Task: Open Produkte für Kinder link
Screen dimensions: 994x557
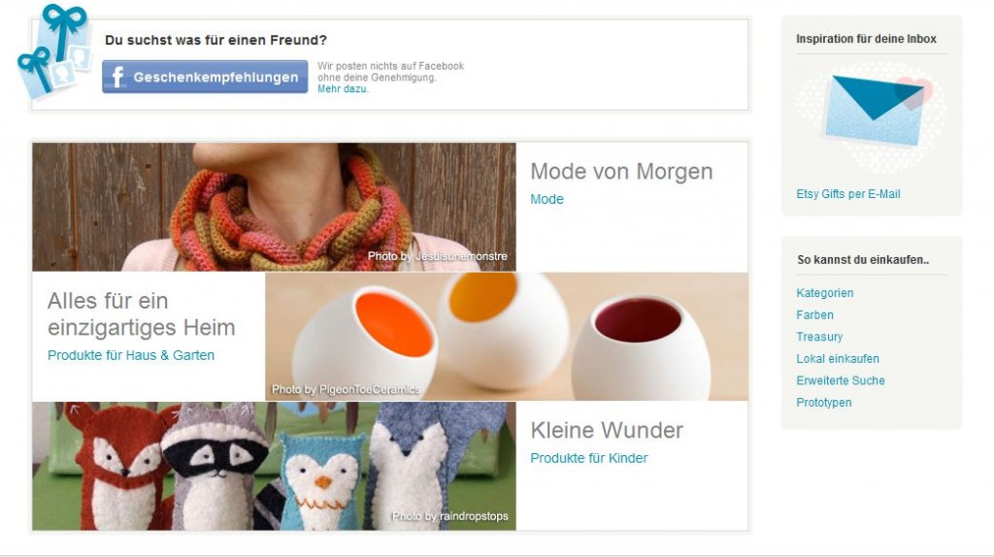Action: (589, 458)
